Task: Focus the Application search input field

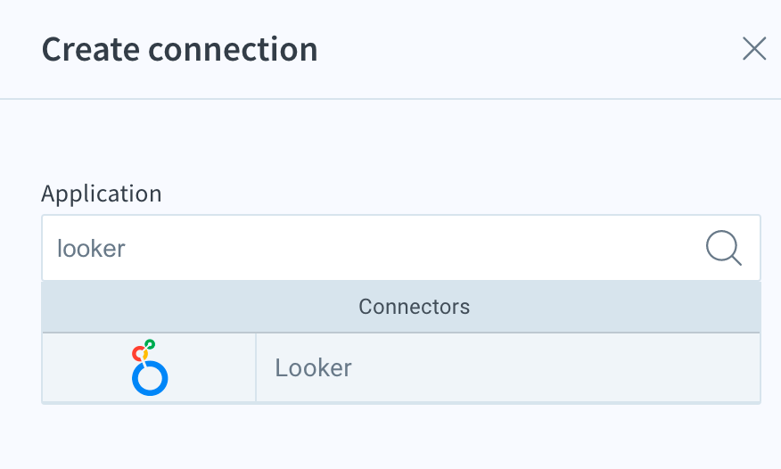Action: 401,248
